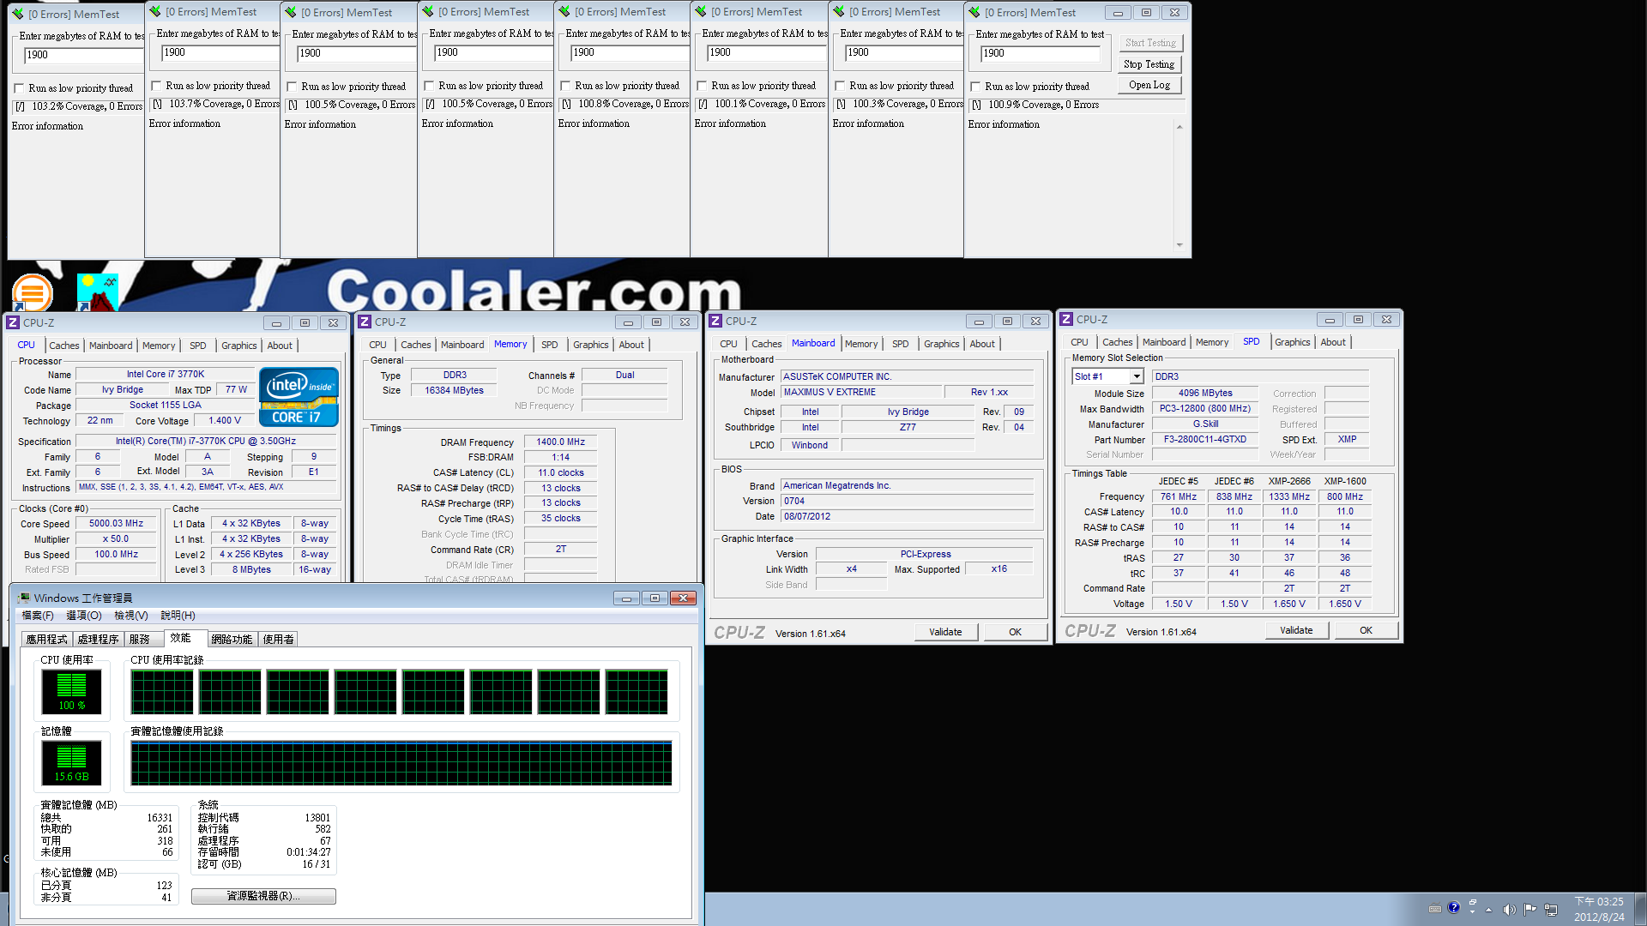Click Validate in the Mainboard CPU-Z window
The height and width of the screenshot is (926, 1647).
945,632
